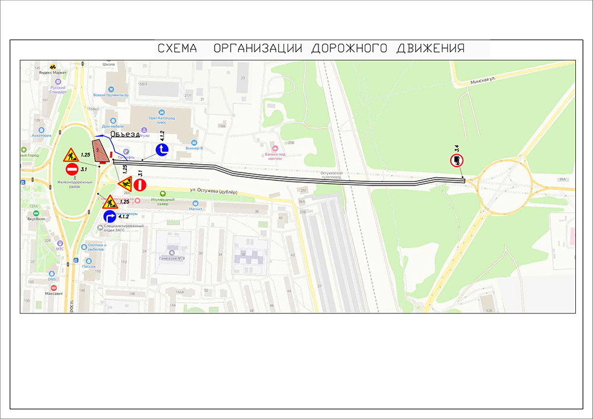Viewport: 593px width, 419px height.
Task: Click the Яндекс Маркет map icon
Action: click(52, 66)
